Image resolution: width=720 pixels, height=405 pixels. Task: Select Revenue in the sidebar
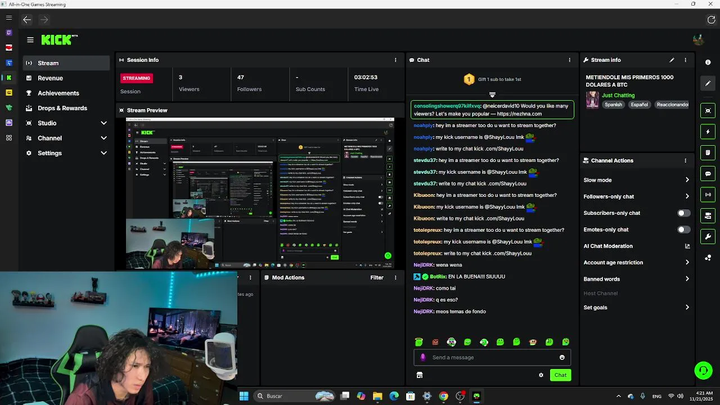(x=66, y=78)
